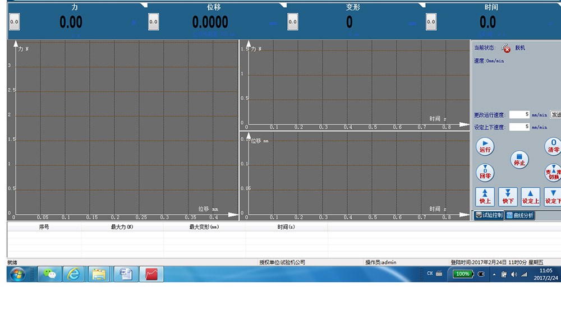Click the 发送 (Send) speed button
This screenshot has height=315, width=561.
click(555, 114)
